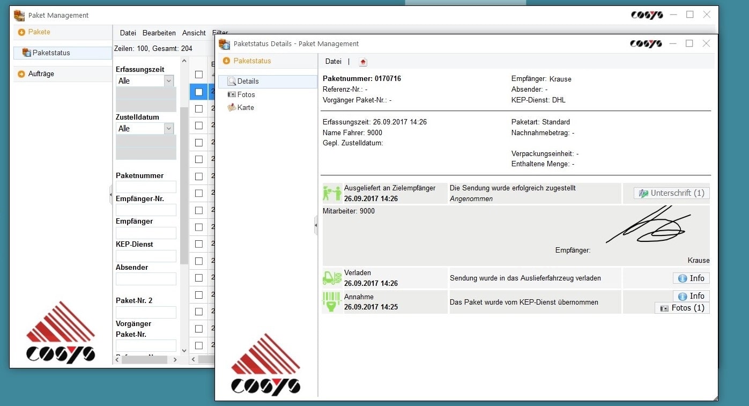Viewport: 749px width, 406px height.
Task: Collapse the filter panel using its side handle
Action: pos(111,195)
